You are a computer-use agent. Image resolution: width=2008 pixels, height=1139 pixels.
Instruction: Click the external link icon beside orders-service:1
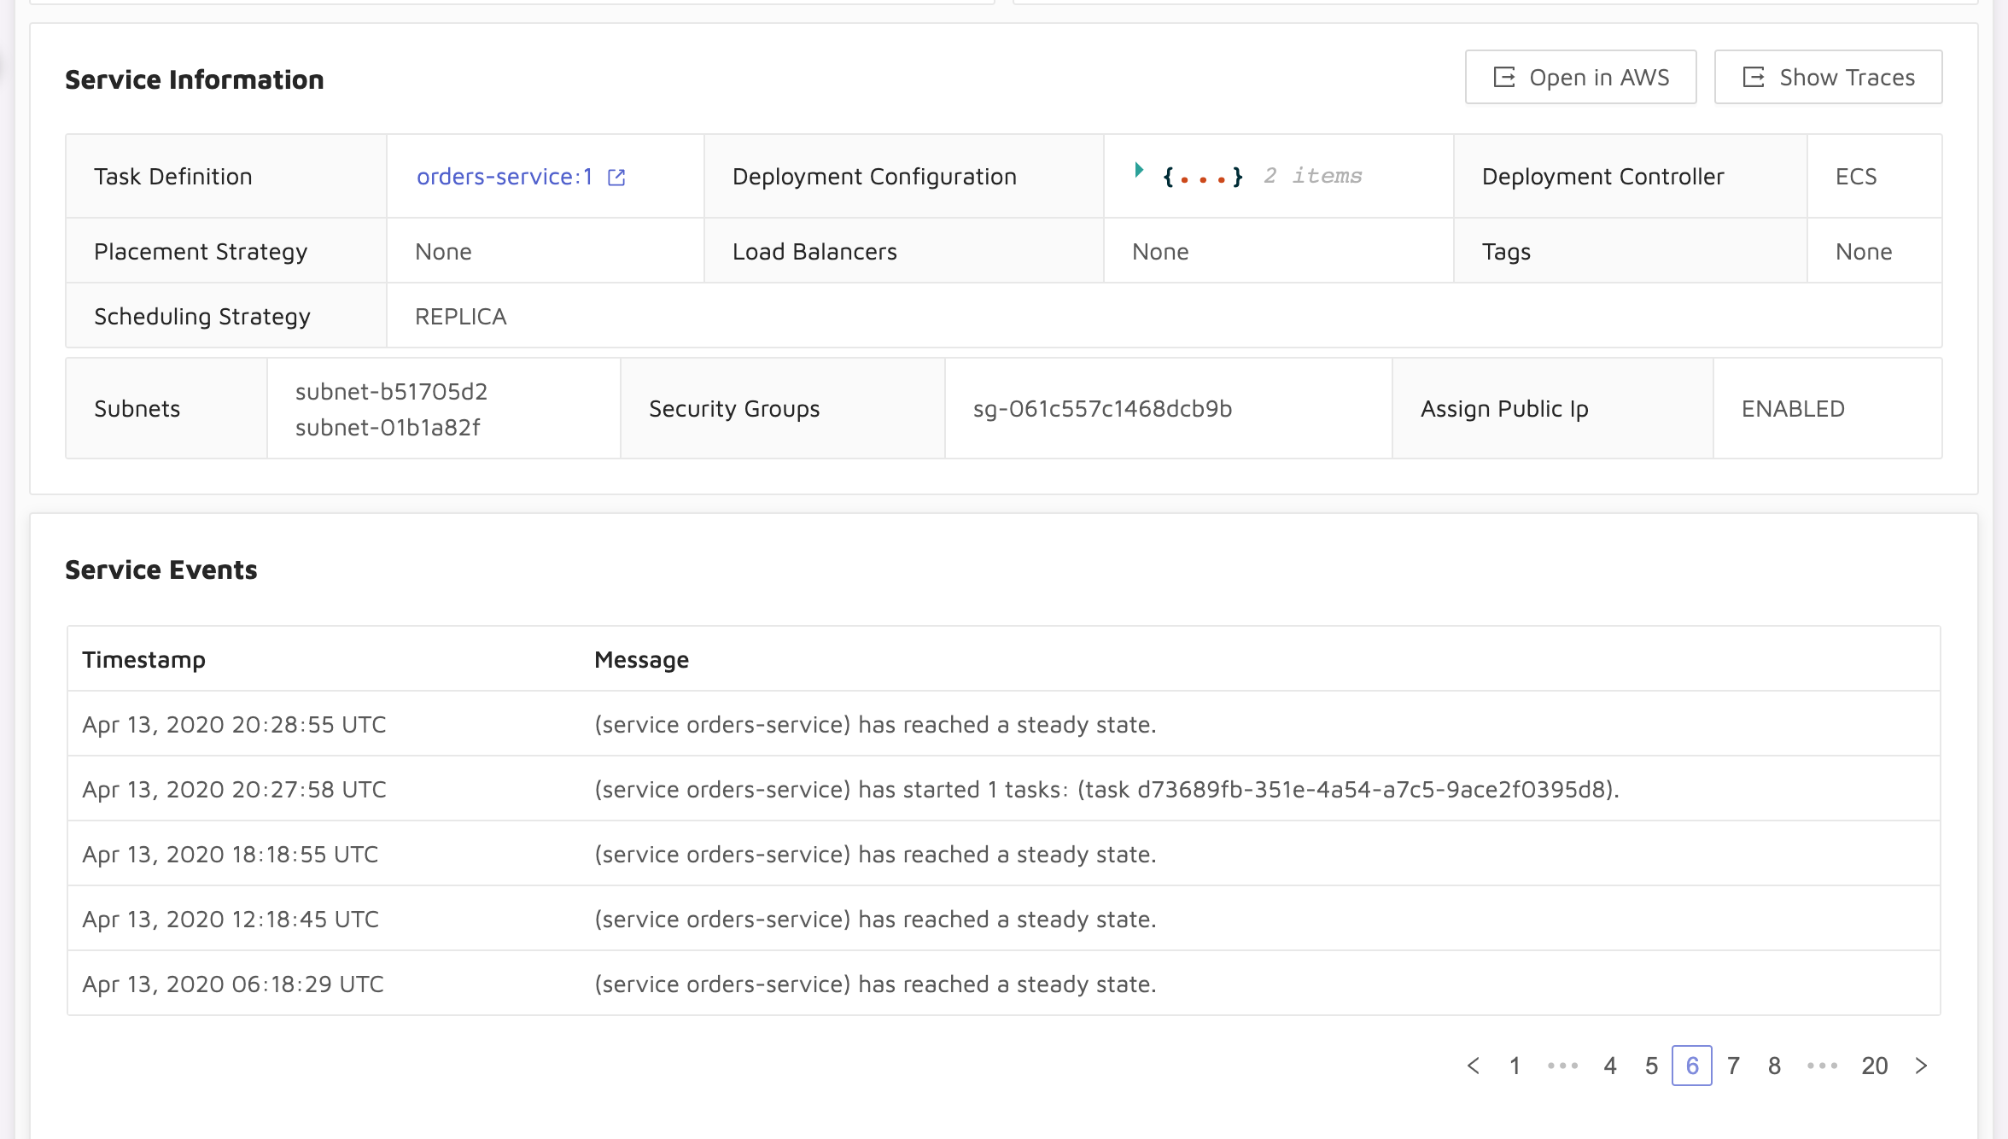tap(616, 178)
